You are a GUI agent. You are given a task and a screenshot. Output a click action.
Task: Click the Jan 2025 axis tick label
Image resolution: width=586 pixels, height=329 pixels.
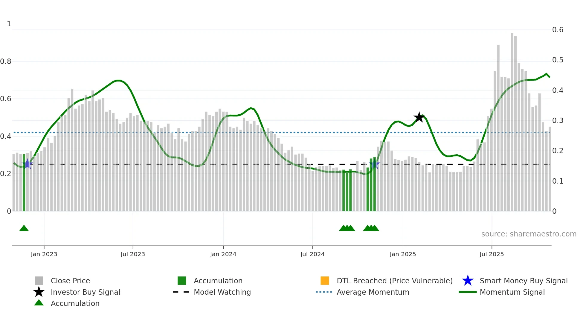pos(403,254)
